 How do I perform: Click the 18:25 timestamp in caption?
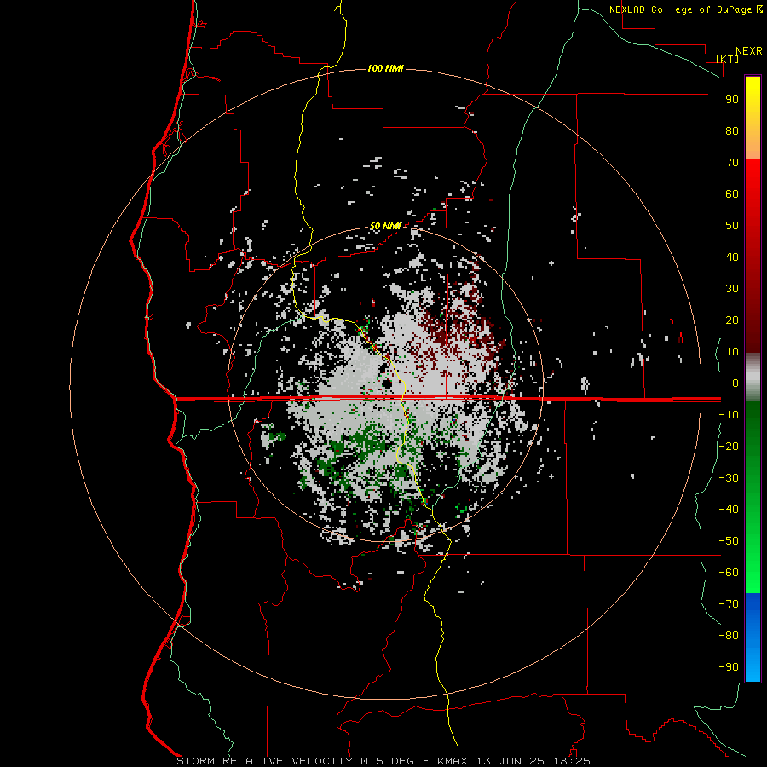(x=571, y=761)
